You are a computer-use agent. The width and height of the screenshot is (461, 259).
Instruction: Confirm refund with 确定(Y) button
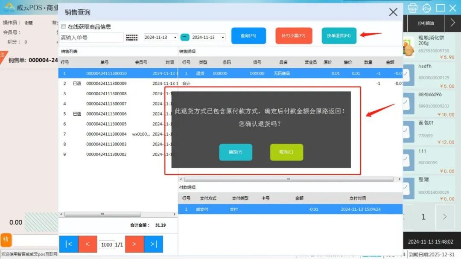pyautogui.click(x=236, y=152)
